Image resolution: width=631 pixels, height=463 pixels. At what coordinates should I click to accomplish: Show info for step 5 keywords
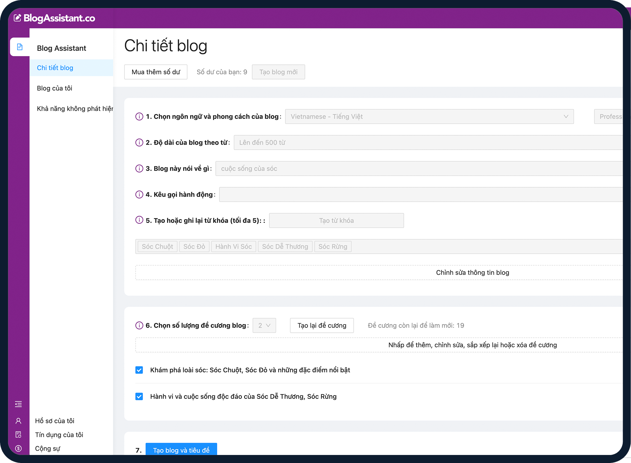coord(139,220)
